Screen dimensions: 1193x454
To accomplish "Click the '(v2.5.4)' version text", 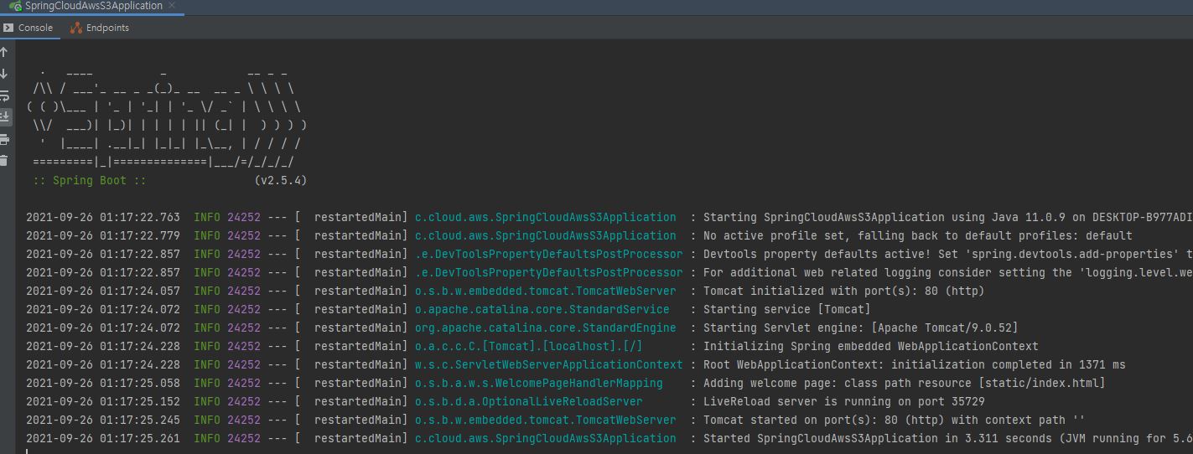I will (x=281, y=180).
